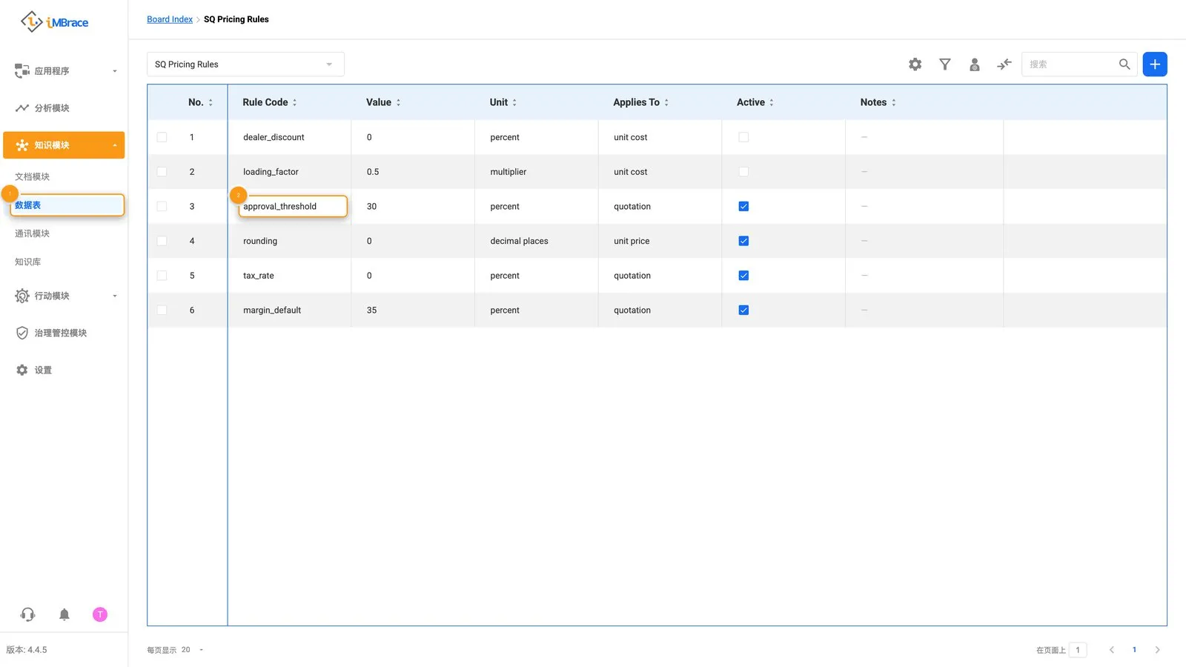This screenshot has width=1186, height=667.
Task: Open the notifications bell
Action: tap(64, 614)
